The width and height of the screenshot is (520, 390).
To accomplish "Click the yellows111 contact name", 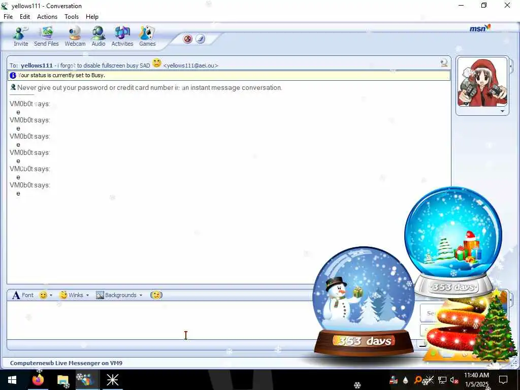I will coord(37,66).
